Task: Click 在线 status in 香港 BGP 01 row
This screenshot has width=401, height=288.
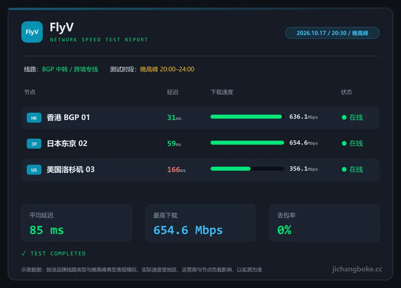Action: [x=356, y=118]
